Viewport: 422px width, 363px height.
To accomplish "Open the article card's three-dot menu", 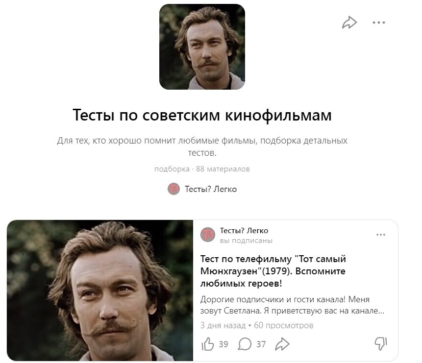I will coord(380,235).
